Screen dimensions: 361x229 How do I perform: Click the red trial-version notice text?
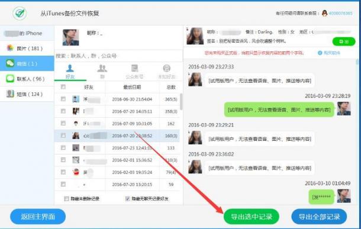pos(254,53)
